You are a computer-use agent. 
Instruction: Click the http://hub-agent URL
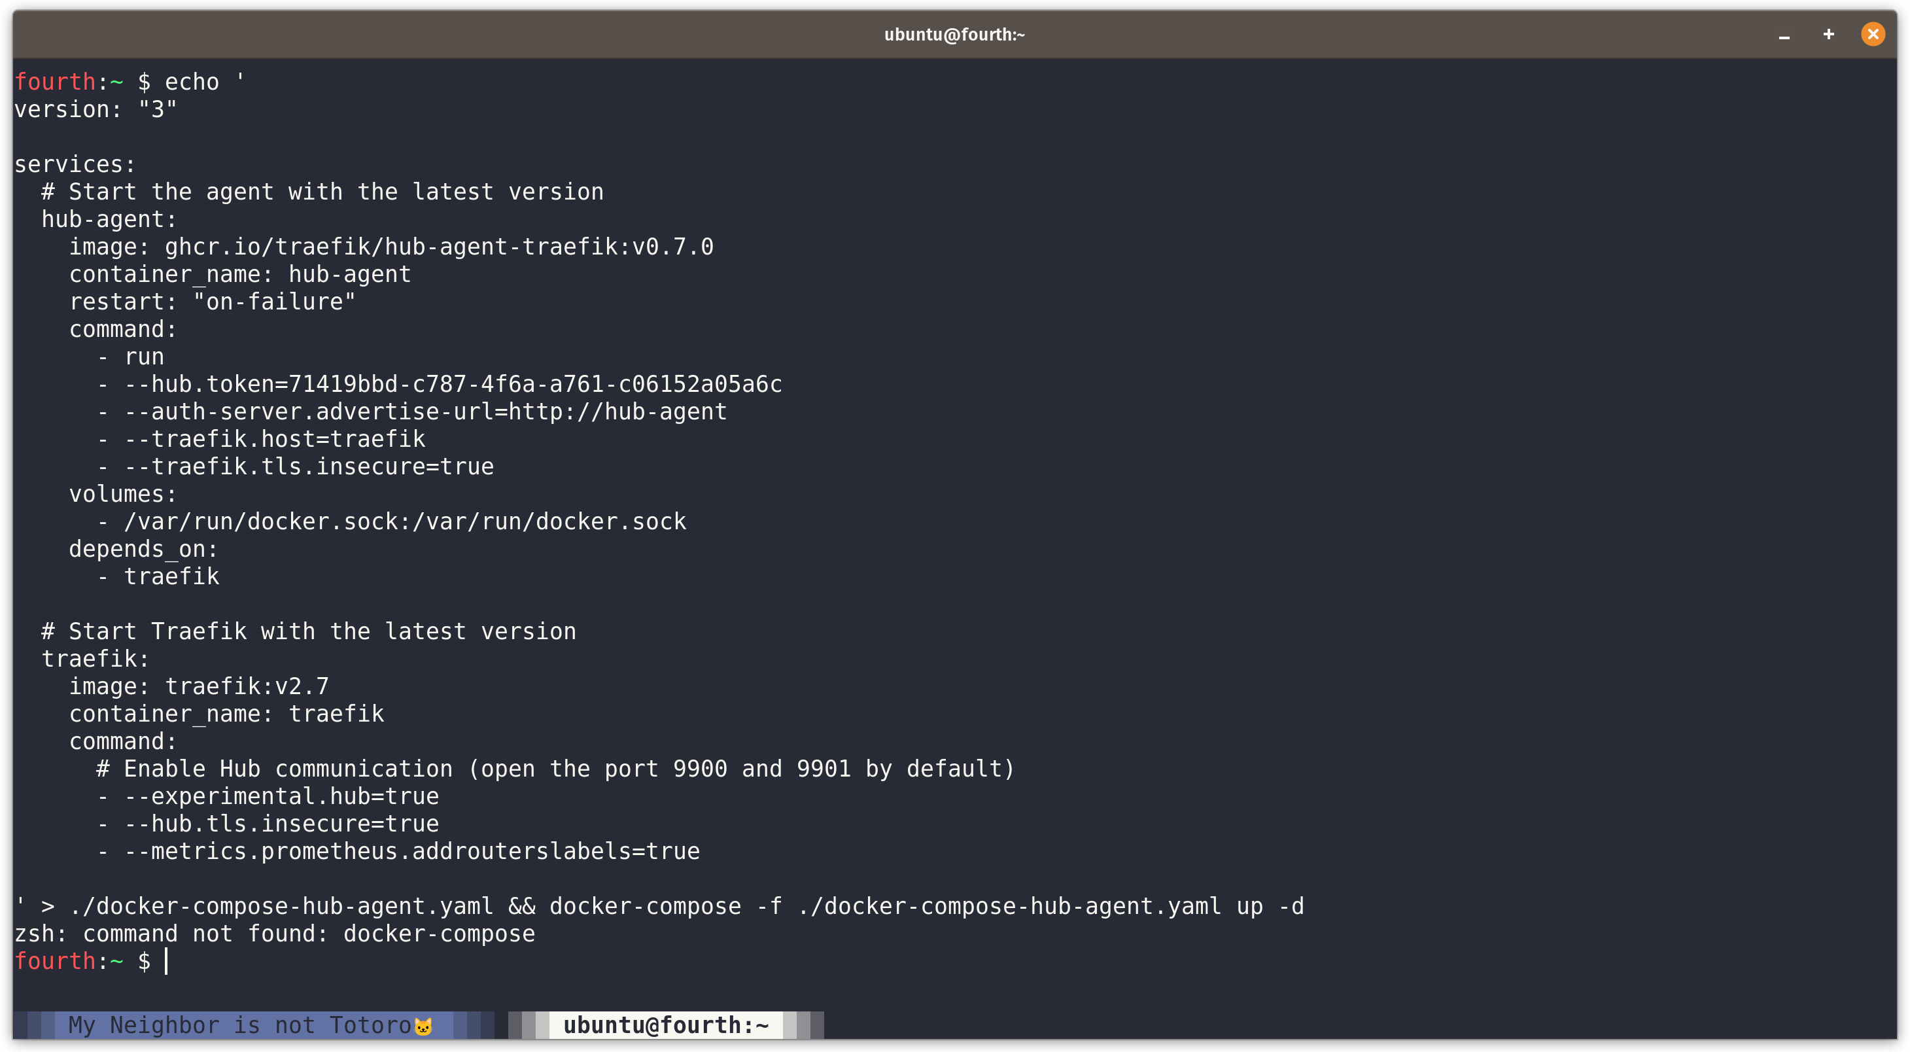pyautogui.click(x=617, y=412)
